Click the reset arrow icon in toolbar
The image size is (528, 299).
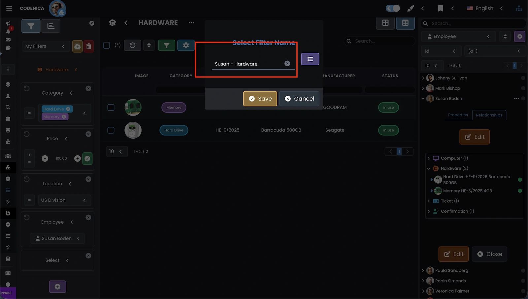132,45
